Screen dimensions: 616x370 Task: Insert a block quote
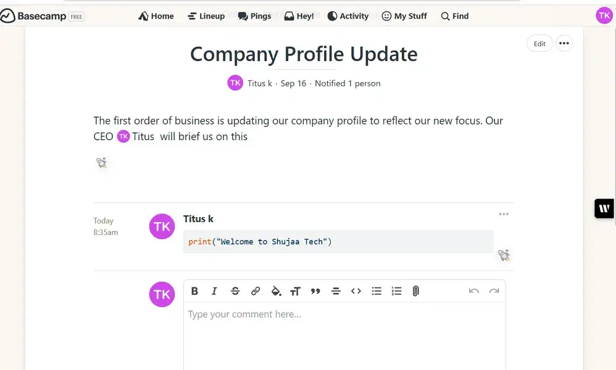[315, 291]
